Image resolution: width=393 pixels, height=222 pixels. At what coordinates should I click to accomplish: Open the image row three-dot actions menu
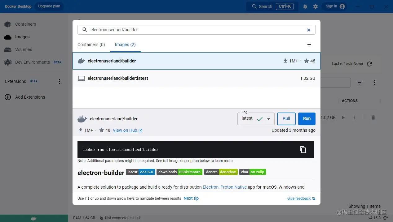click(354, 117)
